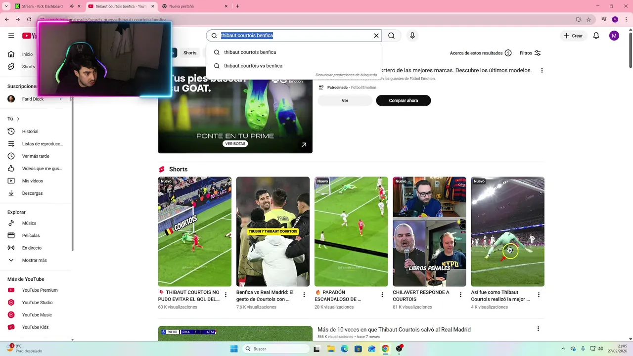Viewport: 633px width, 356px height.
Task: Select suggestion 'thibaut courtois vs benfica'
Action: [294, 66]
